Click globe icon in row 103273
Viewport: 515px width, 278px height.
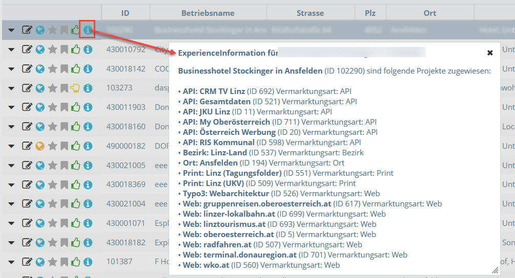(40, 88)
